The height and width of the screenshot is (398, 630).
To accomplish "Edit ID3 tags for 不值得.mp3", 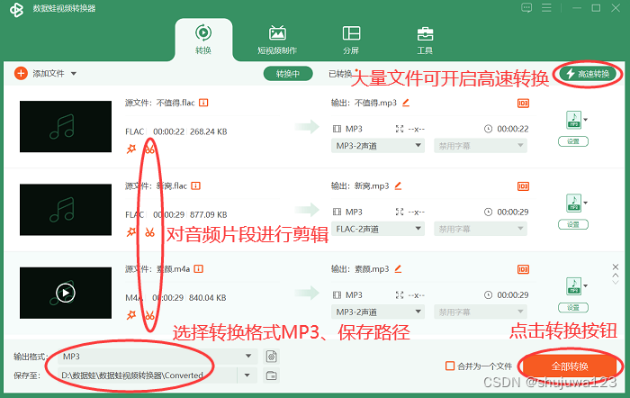I will [523, 104].
